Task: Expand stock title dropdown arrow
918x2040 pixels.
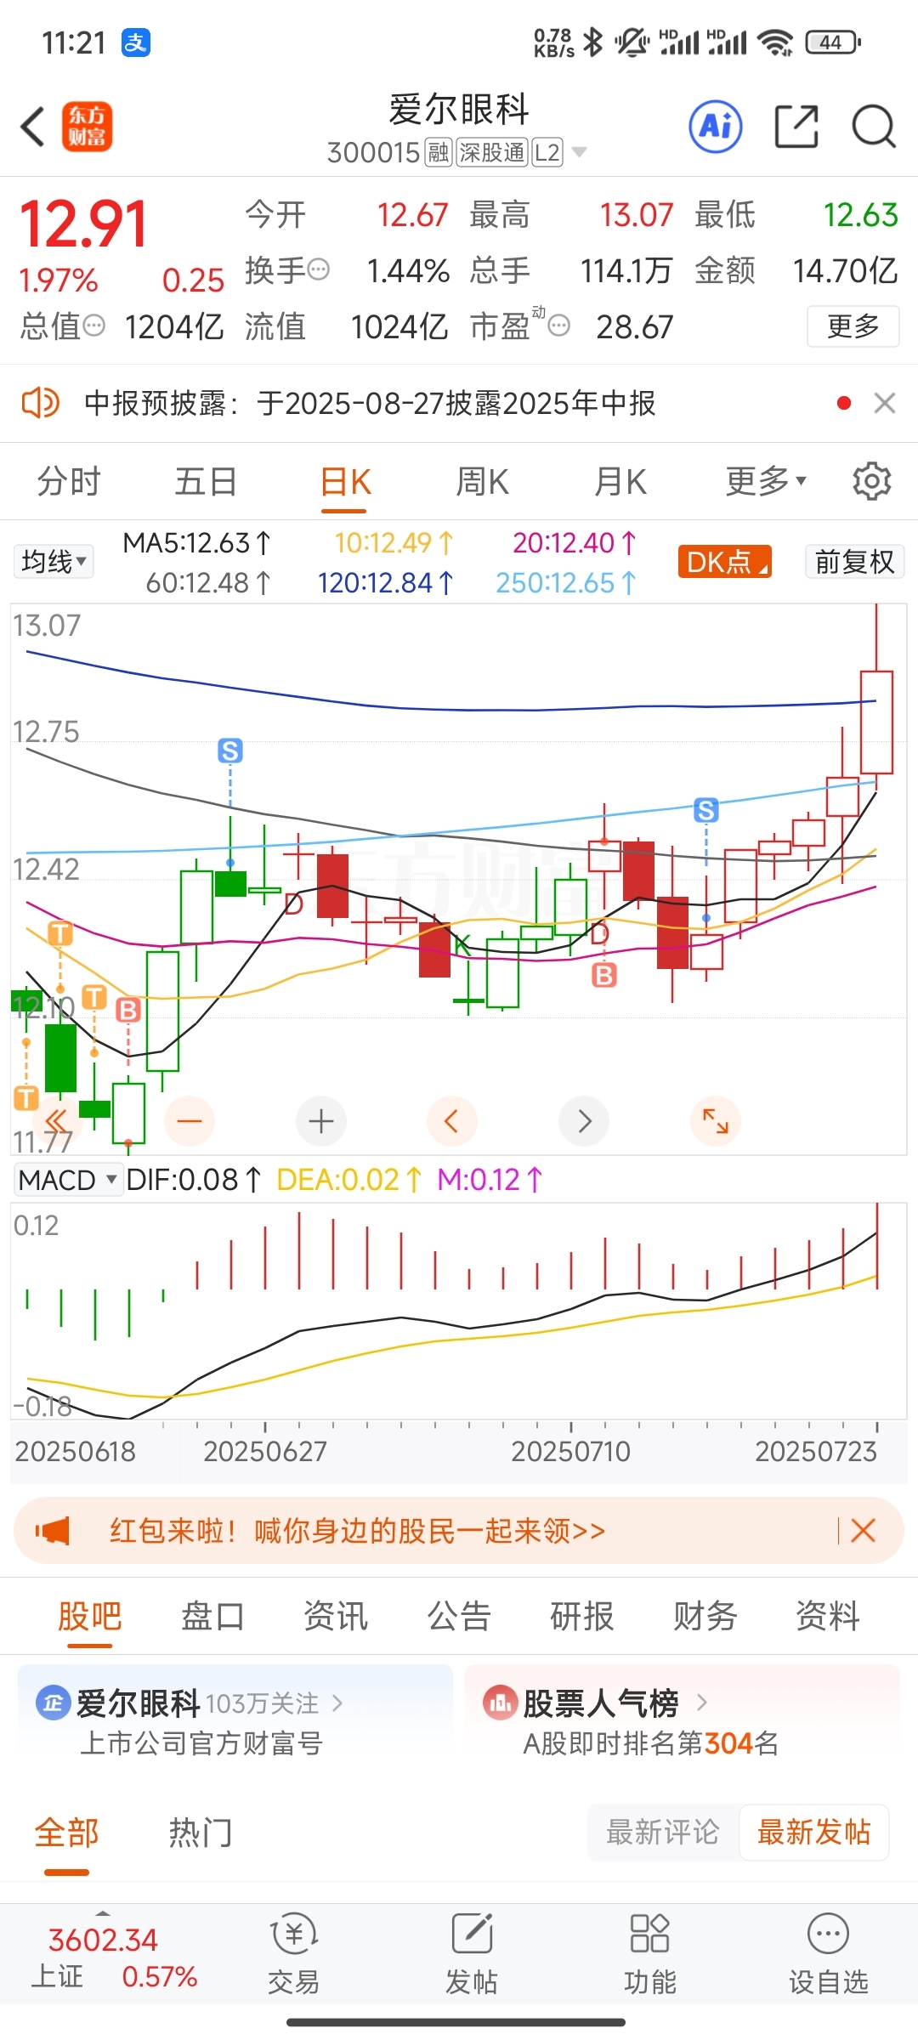Action: [x=580, y=152]
